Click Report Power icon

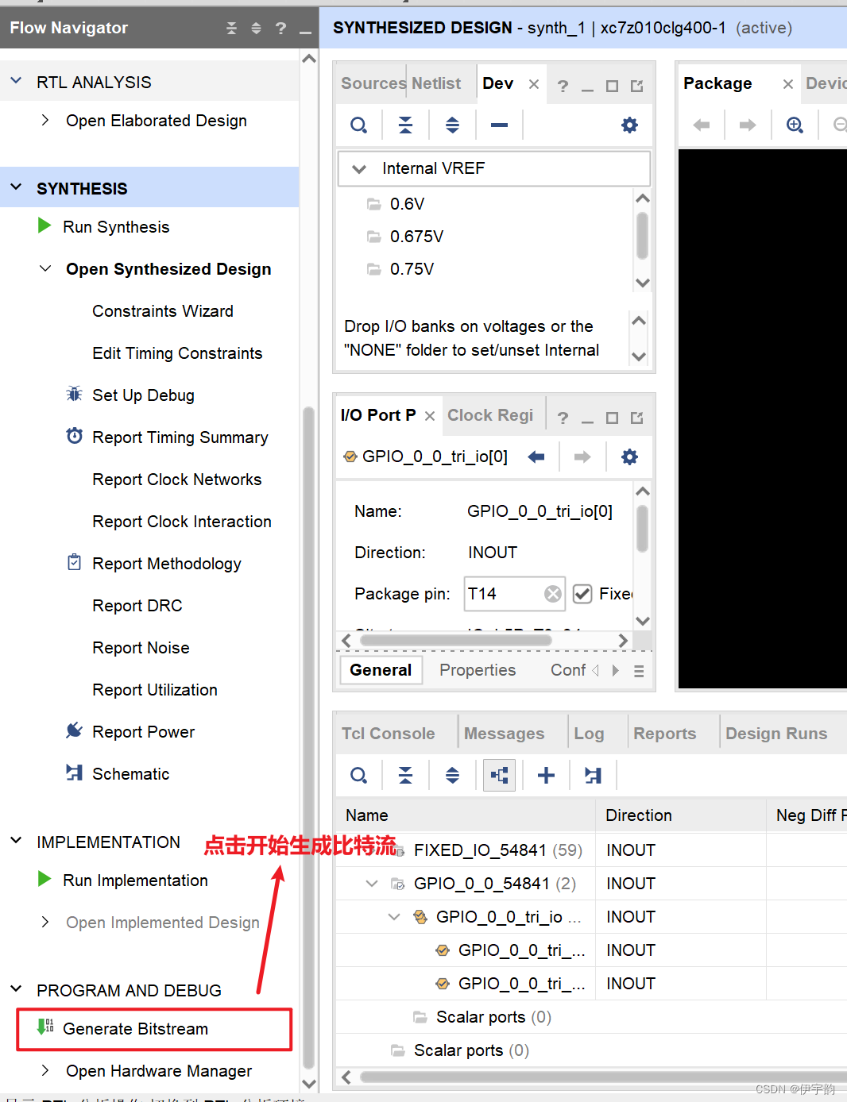[74, 730]
